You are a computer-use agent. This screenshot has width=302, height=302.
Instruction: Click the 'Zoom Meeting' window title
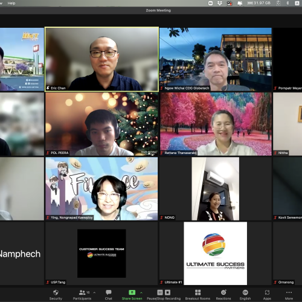(x=158, y=10)
